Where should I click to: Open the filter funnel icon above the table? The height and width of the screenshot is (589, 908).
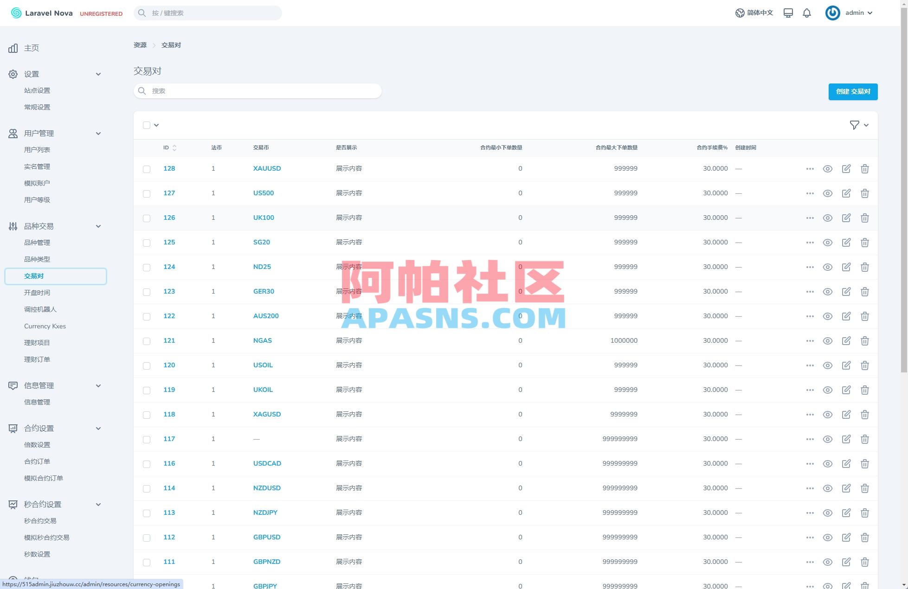coord(854,125)
